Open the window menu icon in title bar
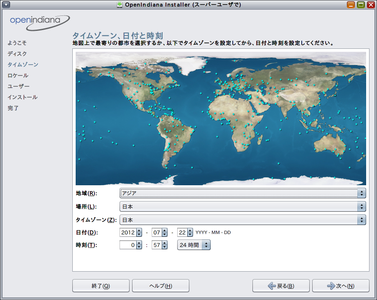This screenshot has height=300, width=377. tap(6, 5)
